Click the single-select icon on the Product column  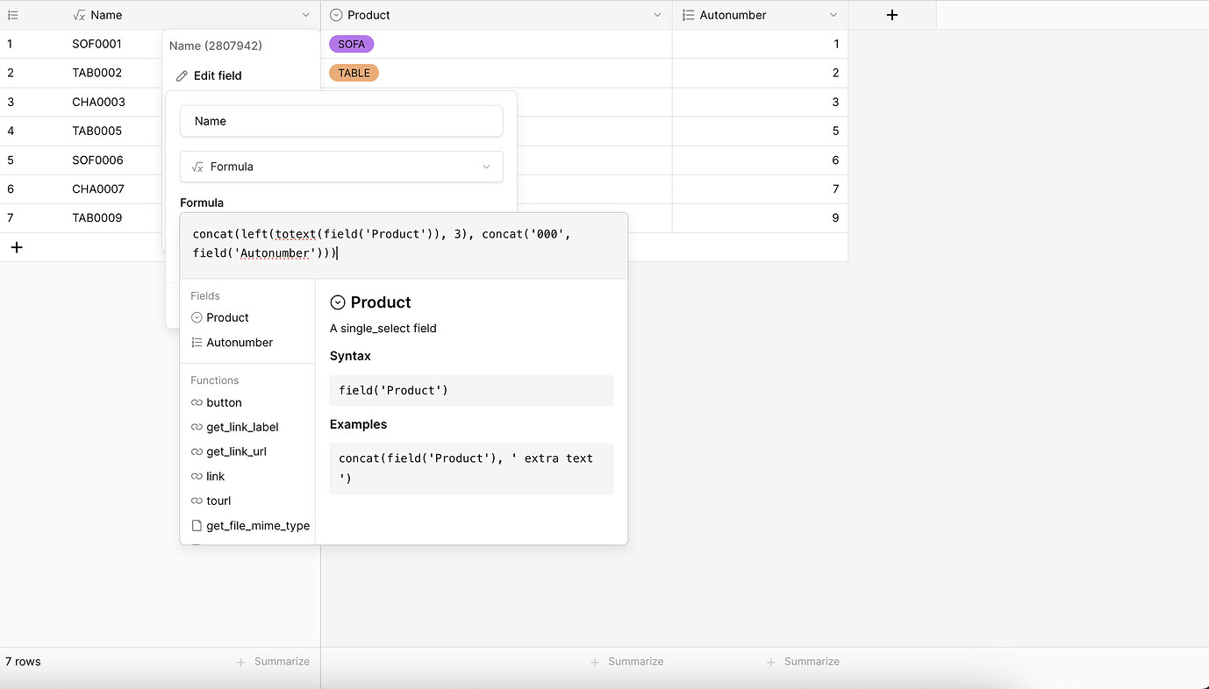click(x=336, y=15)
